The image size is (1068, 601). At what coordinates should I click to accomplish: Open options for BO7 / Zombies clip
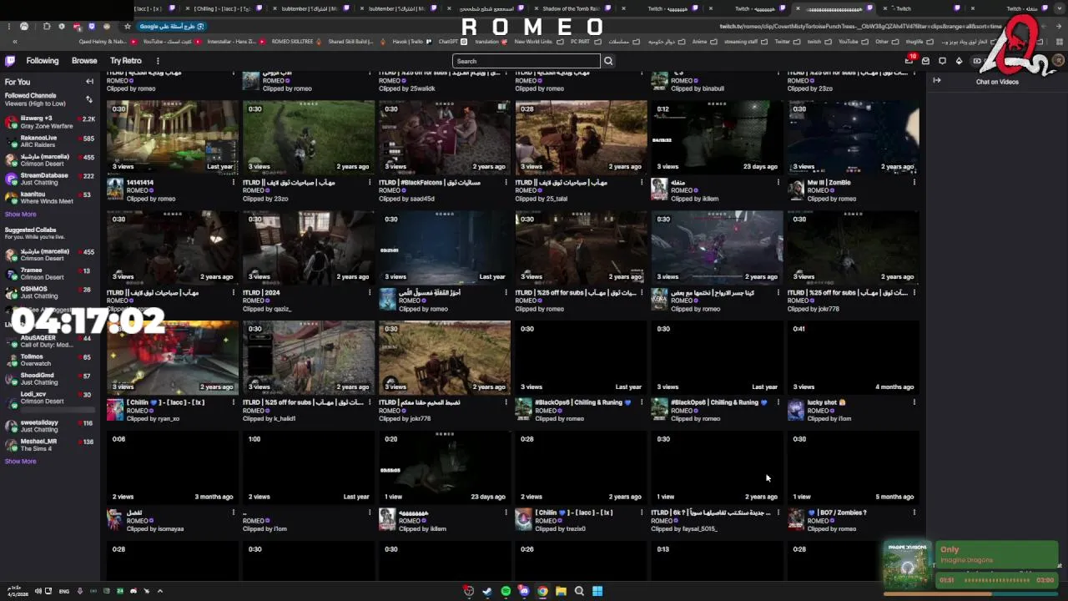[x=914, y=513]
